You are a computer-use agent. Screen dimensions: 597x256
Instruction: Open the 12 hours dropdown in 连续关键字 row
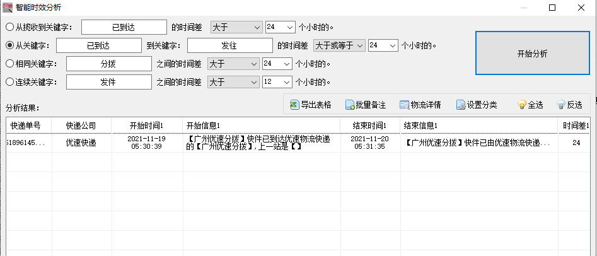point(277,82)
